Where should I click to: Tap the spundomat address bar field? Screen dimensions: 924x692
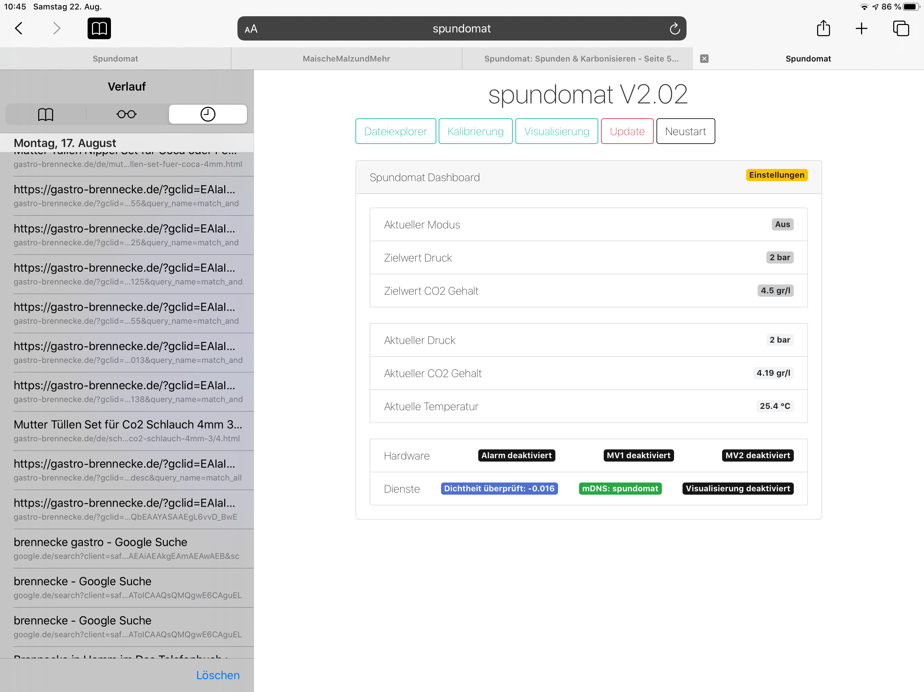[461, 28]
